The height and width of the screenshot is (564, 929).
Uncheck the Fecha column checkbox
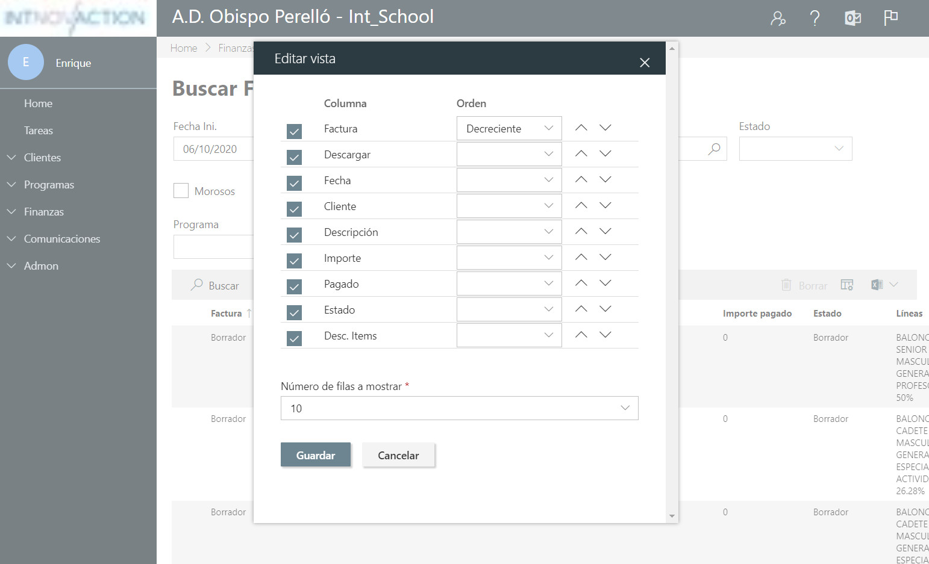294,183
